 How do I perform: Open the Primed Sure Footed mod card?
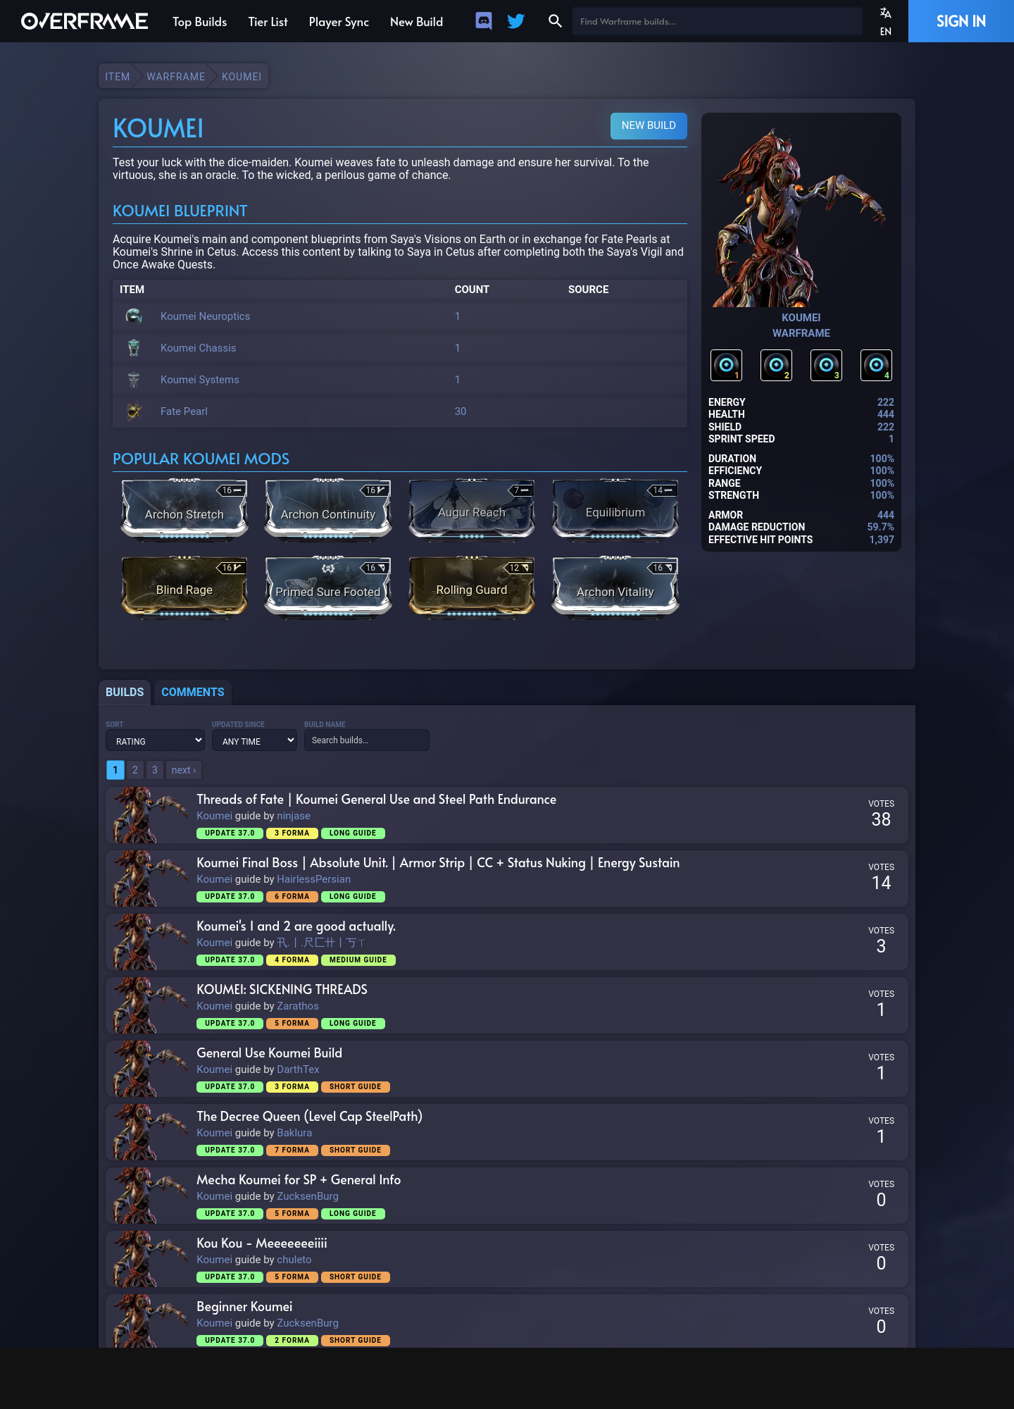328,588
